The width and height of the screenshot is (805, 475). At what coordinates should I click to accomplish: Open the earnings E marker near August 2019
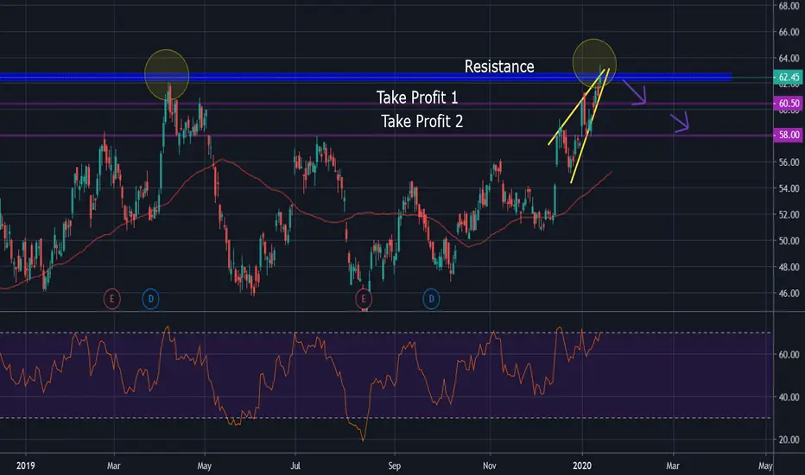pyautogui.click(x=364, y=299)
